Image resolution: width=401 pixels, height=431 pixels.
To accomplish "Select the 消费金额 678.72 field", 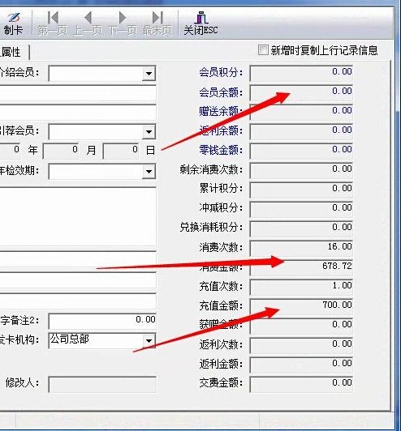I will (301, 267).
